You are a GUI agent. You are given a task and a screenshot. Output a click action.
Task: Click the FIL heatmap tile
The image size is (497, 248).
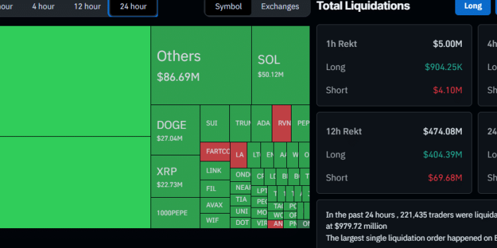tap(215, 188)
